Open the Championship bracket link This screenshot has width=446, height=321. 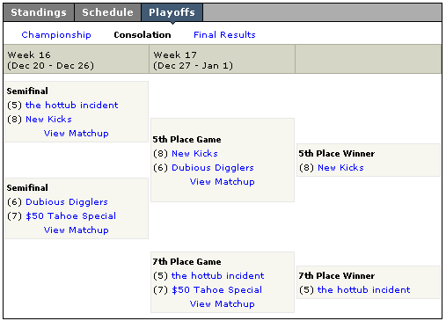56,35
